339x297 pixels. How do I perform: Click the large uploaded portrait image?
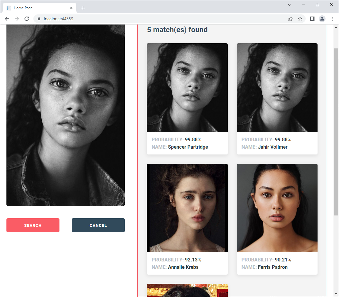pyautogui.click(x=66, y=115)
